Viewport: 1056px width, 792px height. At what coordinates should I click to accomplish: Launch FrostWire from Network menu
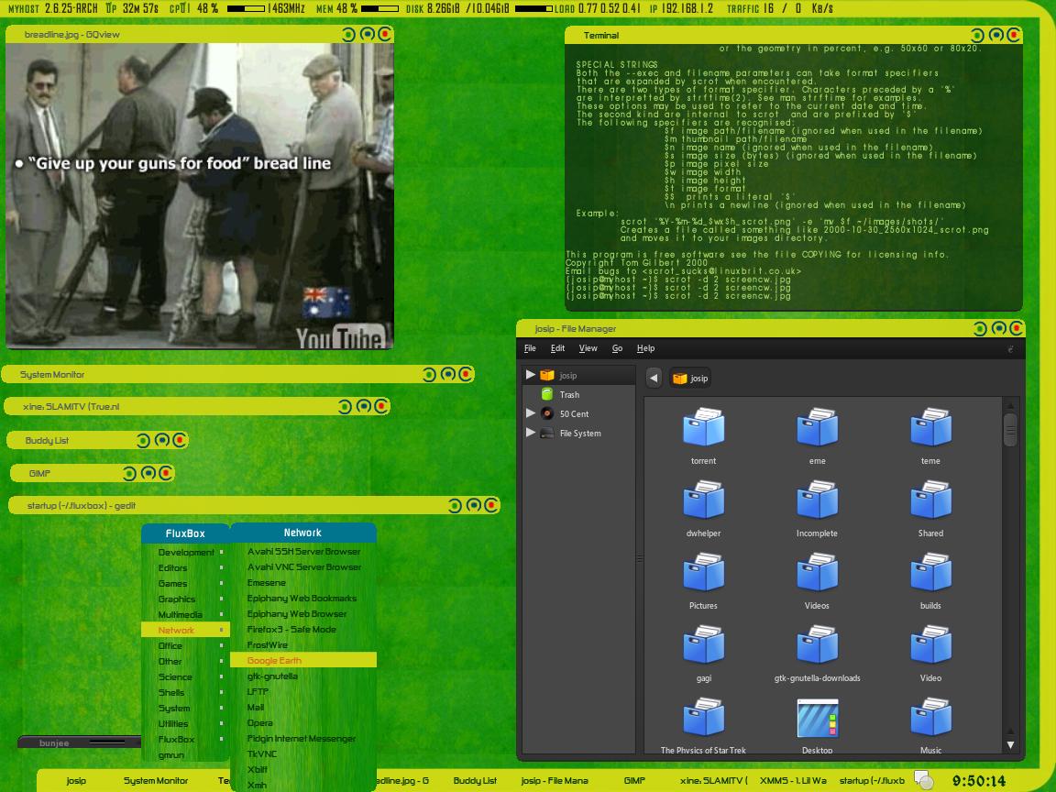point(303,644)
